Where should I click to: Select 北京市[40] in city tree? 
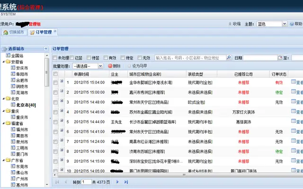click(x=26, y=105)
